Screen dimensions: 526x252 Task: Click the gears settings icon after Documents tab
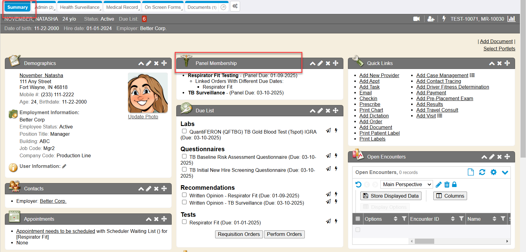(235, 6)
